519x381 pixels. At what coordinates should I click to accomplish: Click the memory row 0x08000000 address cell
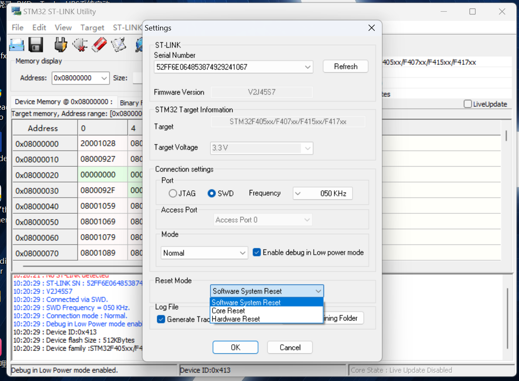click(x=45, y=144)
